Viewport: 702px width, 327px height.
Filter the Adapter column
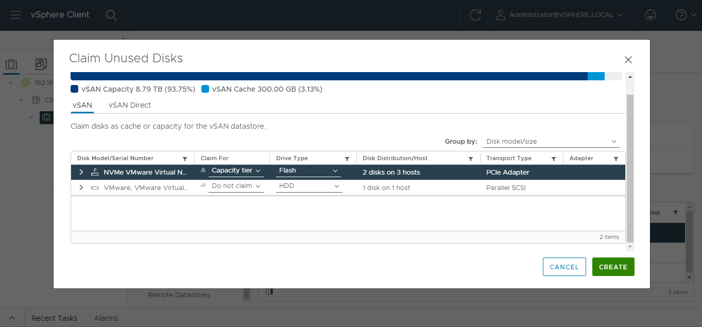[615, 159]
